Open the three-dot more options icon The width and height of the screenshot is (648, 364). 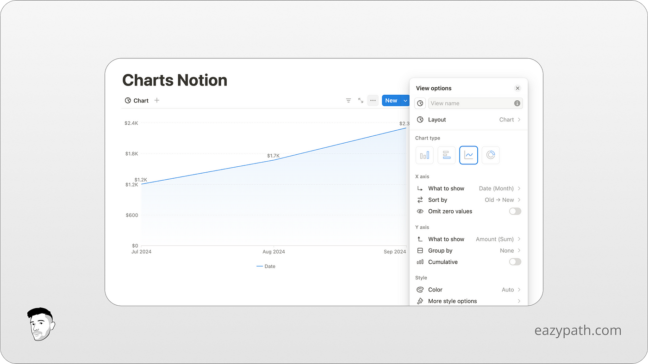pyautogui.click(x=373, y=100)
